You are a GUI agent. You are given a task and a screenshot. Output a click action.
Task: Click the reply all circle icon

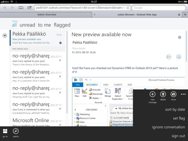coord(169,57)
